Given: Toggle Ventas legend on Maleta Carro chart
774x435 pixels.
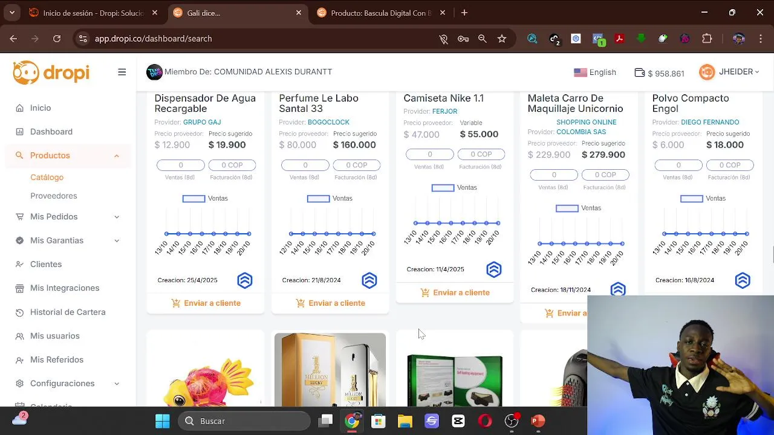Looking at the screenshot, I should tap(578, 208).
